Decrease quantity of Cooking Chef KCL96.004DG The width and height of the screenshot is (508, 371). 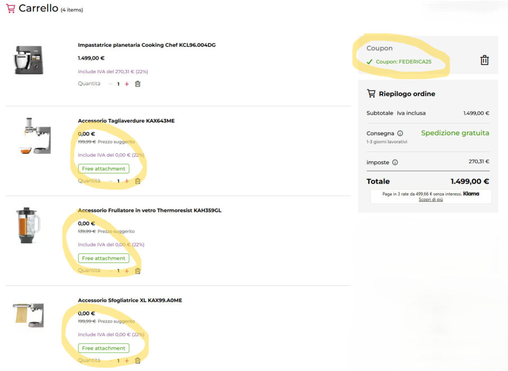tap(111, 84)
